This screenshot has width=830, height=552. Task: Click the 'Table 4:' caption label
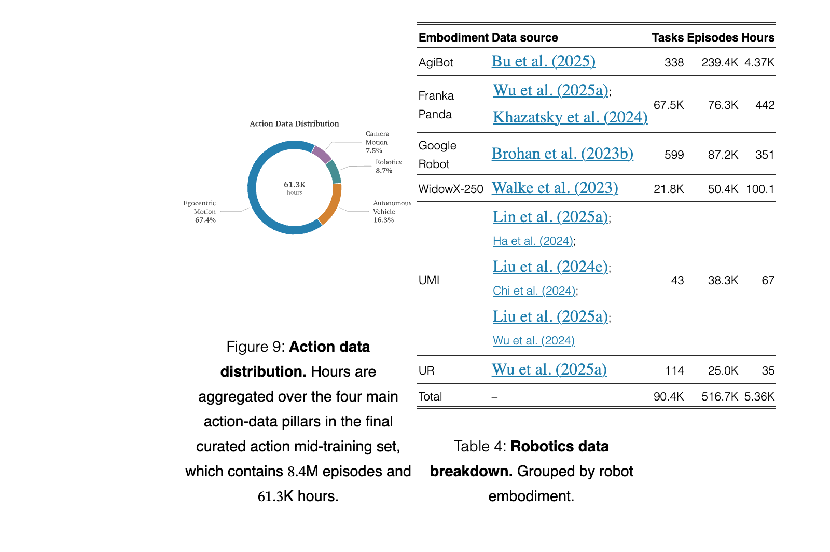480,446
